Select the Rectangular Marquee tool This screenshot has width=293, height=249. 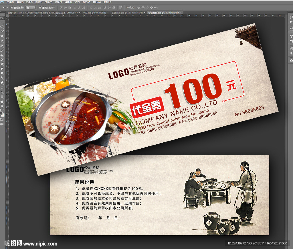(x=2, y=22)
